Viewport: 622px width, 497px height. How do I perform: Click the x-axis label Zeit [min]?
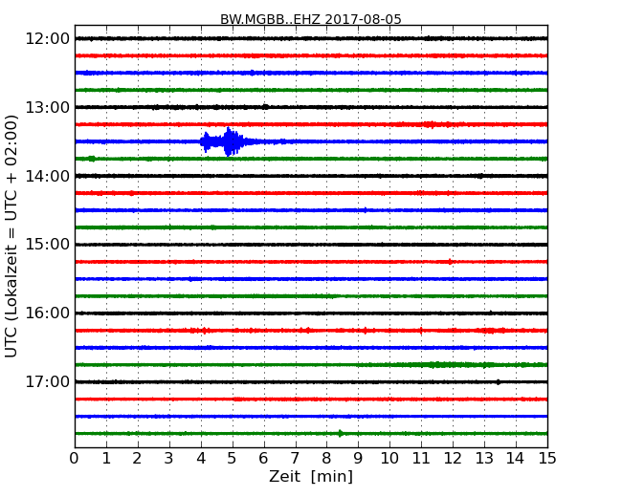311,476
